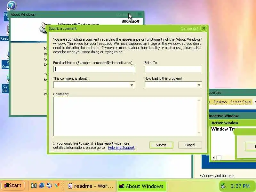The image size is (256, 192).
Task: Click the Inactive Window preview title
Action: click(223, 116)
